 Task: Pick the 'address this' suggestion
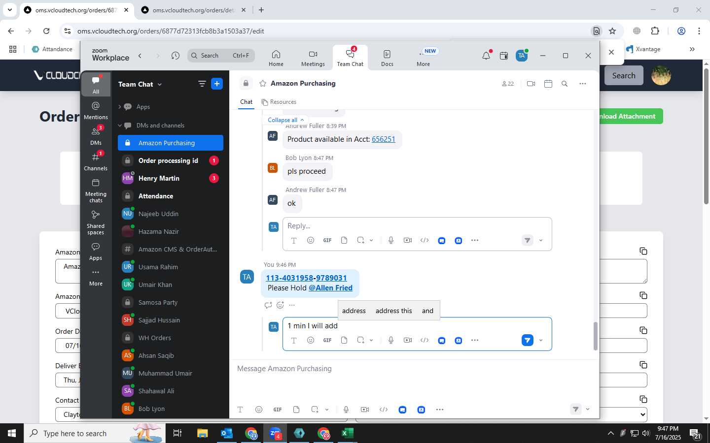coord(393,311)
